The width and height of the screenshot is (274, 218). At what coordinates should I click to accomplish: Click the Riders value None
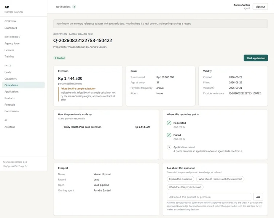[x=159, y=93]
